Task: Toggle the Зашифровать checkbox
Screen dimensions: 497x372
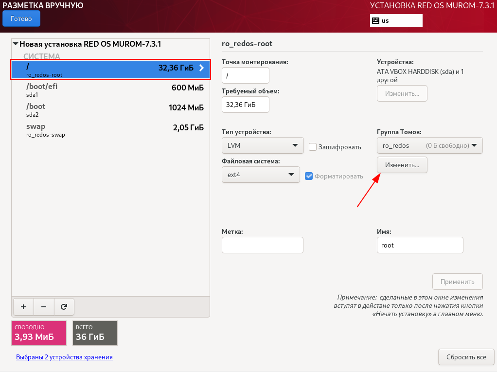Action: pos(313,147)
